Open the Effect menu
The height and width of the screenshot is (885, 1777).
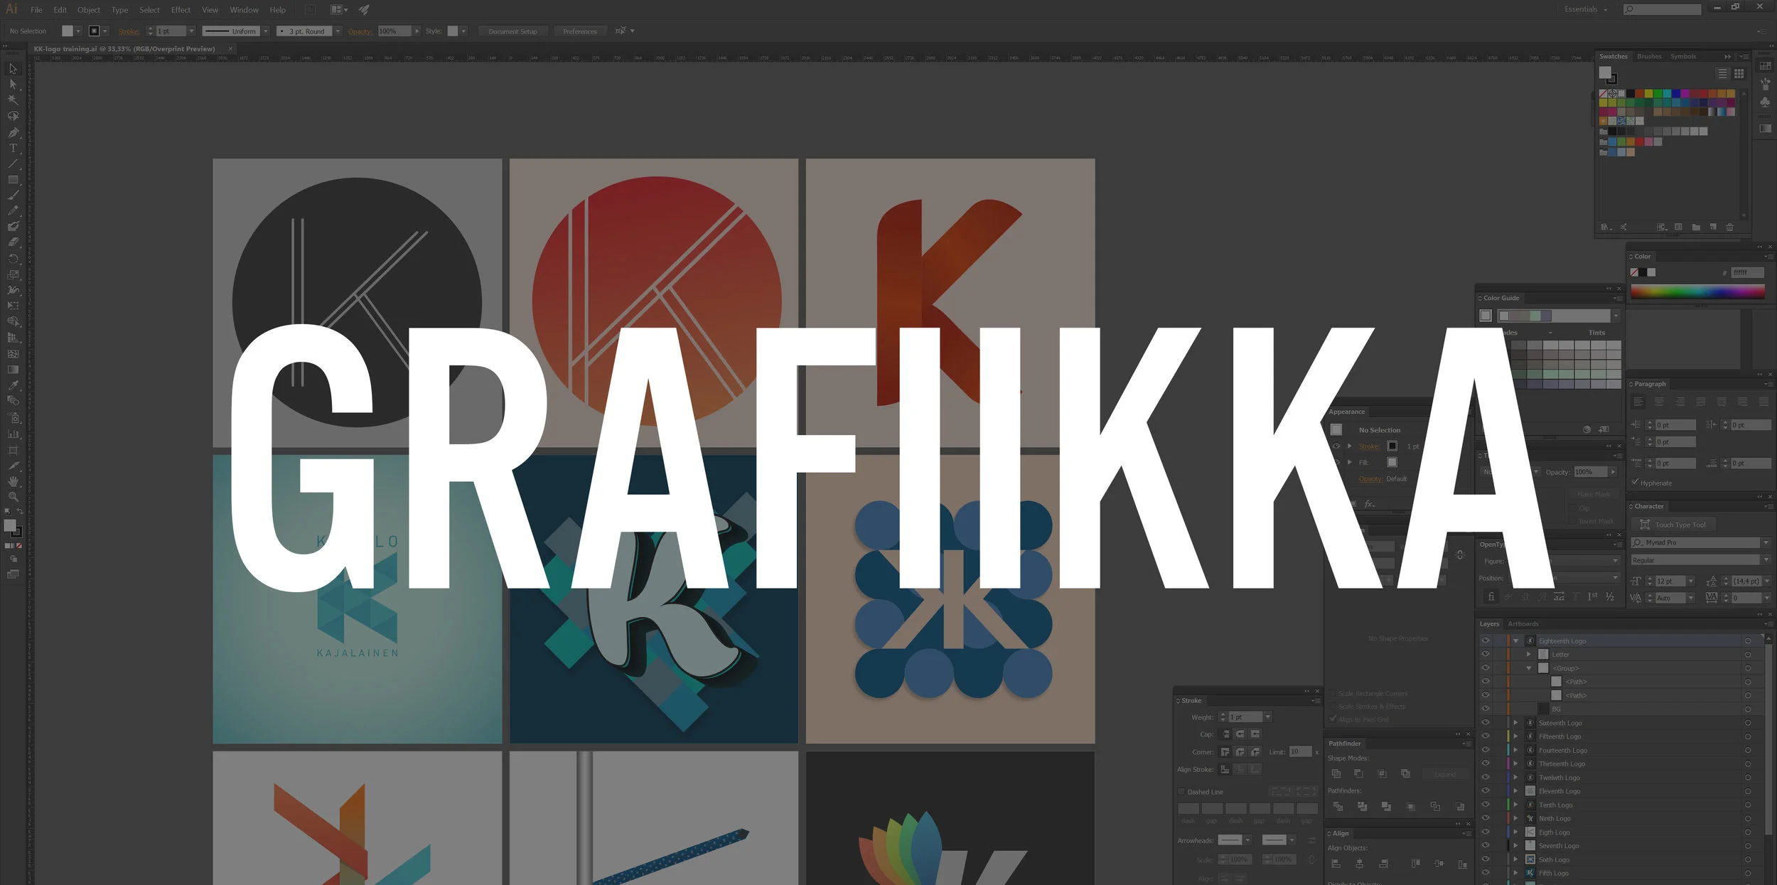coord(181,10)
